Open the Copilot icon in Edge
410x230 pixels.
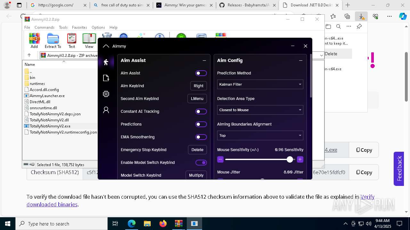coord(403,16)
